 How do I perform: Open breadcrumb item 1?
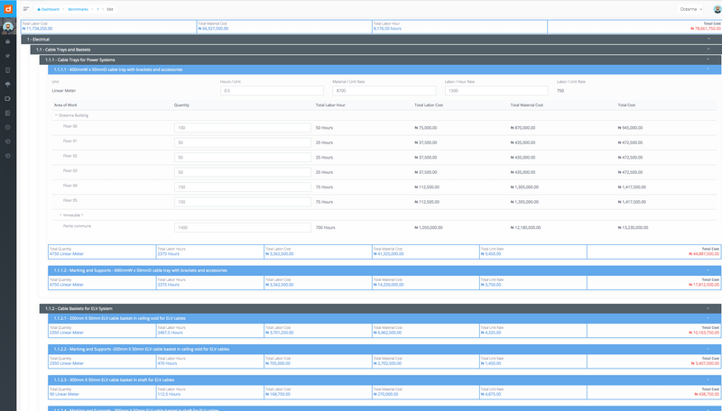click(97, 9)
